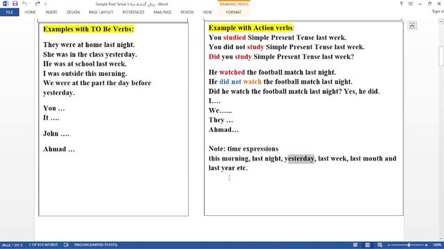
Task: Click the line 'They …' in right box
Action: point(221,120)
